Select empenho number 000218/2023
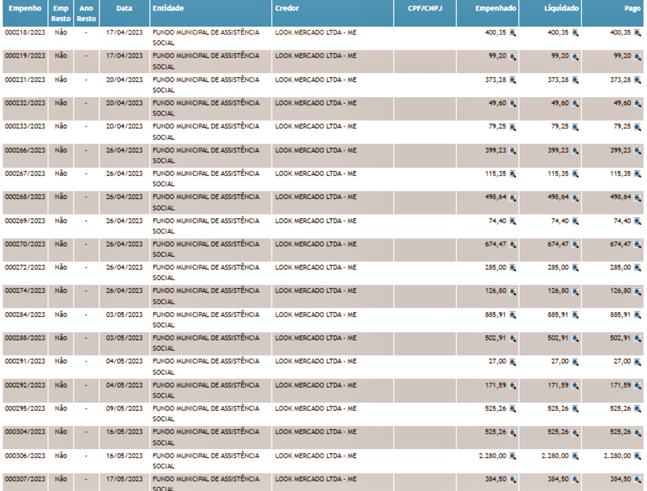The height and width of the screenshot is (491, 647). pos(25,32)
